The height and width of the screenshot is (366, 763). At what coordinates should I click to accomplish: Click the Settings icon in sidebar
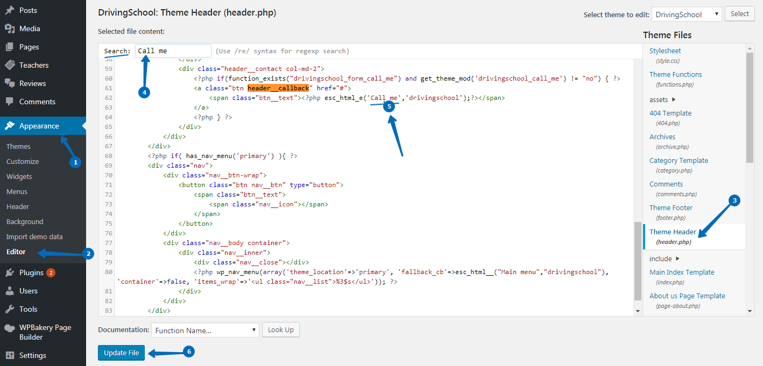click(x=10, y=355)
